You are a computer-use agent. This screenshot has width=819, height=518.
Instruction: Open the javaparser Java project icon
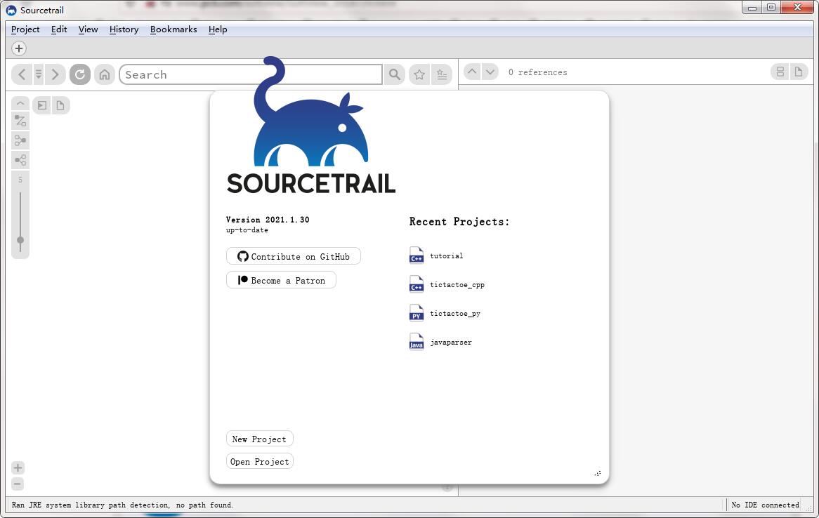tap(416, 341)
